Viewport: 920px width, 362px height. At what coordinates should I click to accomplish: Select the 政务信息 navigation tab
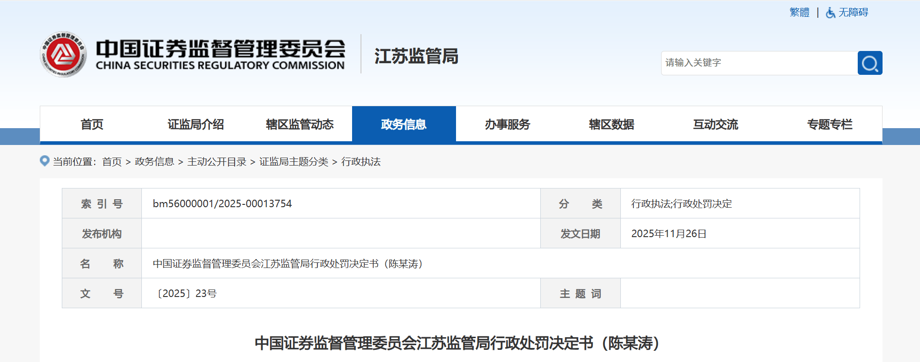point(404,124)
